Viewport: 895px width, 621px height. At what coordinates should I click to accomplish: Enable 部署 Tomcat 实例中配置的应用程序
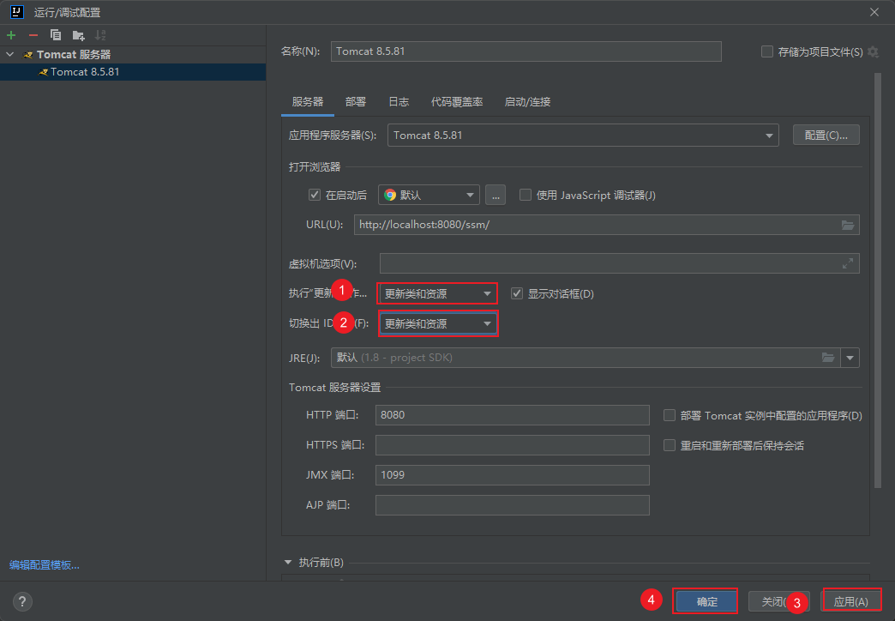point(669,415)
